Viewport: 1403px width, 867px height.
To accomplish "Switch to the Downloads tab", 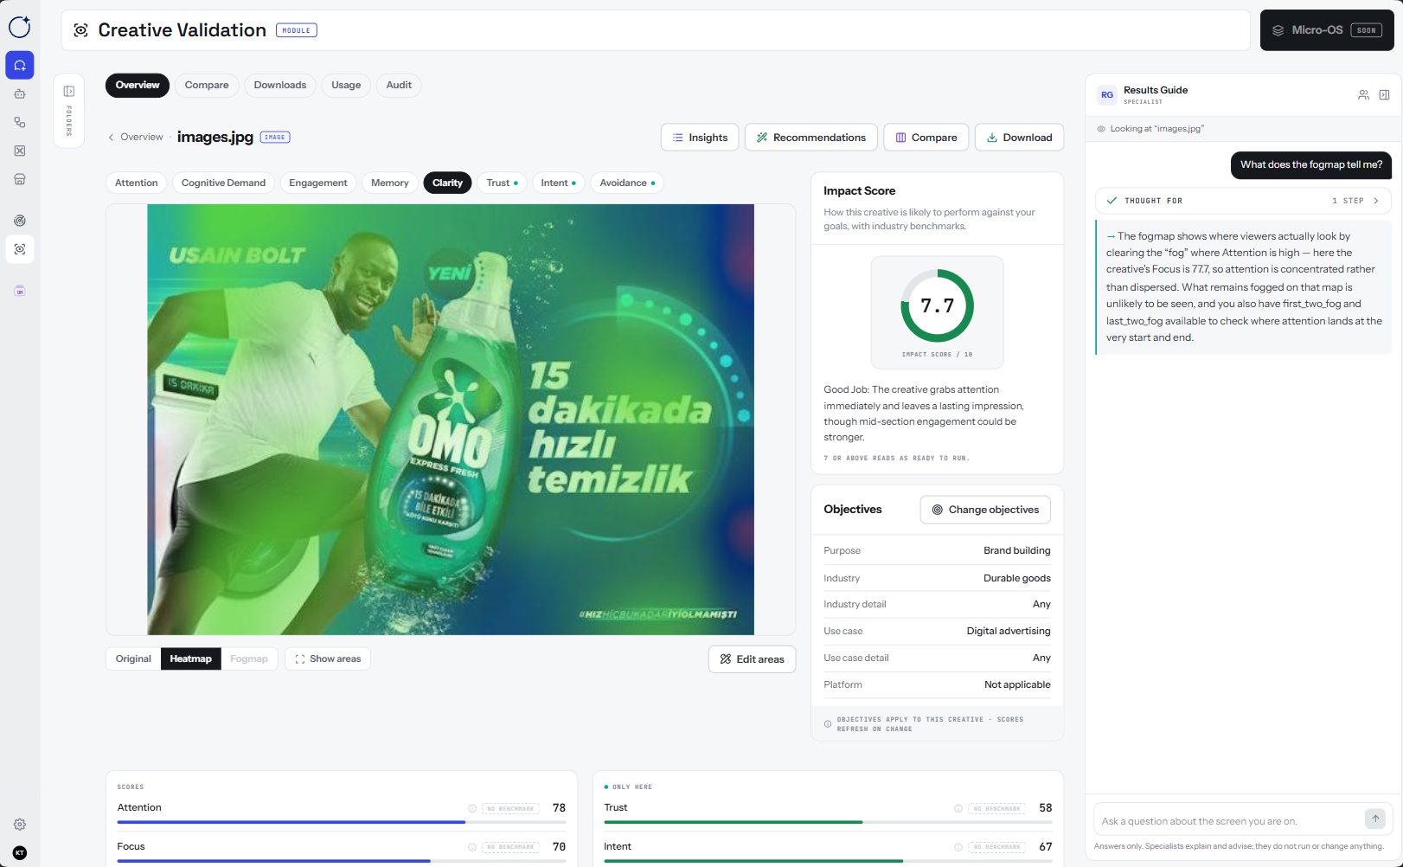I will [x=280, y=85].
